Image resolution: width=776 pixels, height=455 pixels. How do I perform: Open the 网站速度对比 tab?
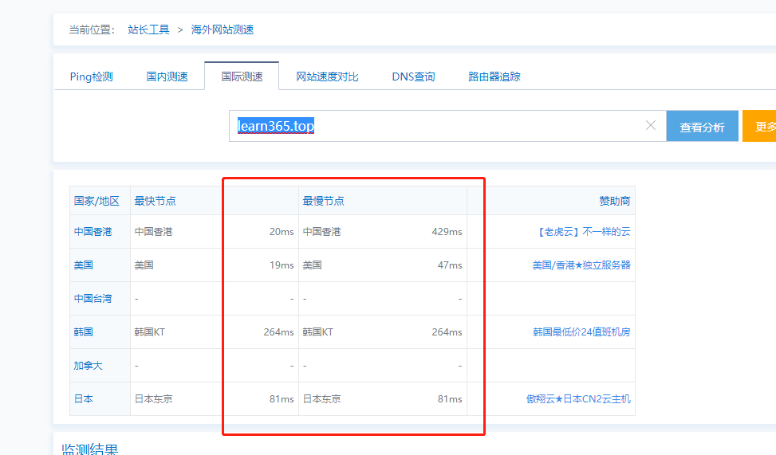[327, 76]
